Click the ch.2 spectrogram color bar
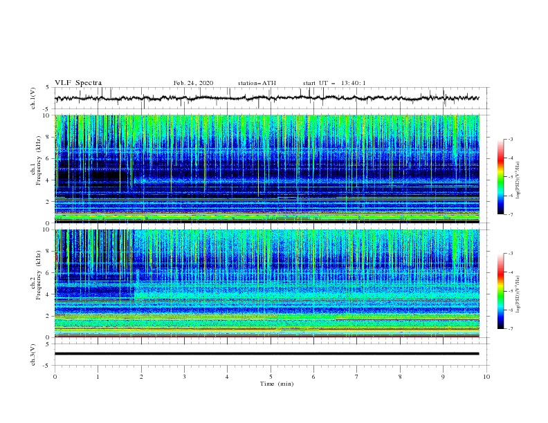 tap(500, 291)
